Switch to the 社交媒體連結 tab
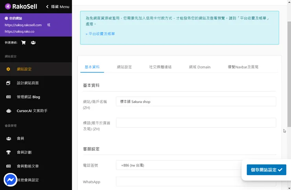This screenshot has width=291, height=190. tap(160, 67)
